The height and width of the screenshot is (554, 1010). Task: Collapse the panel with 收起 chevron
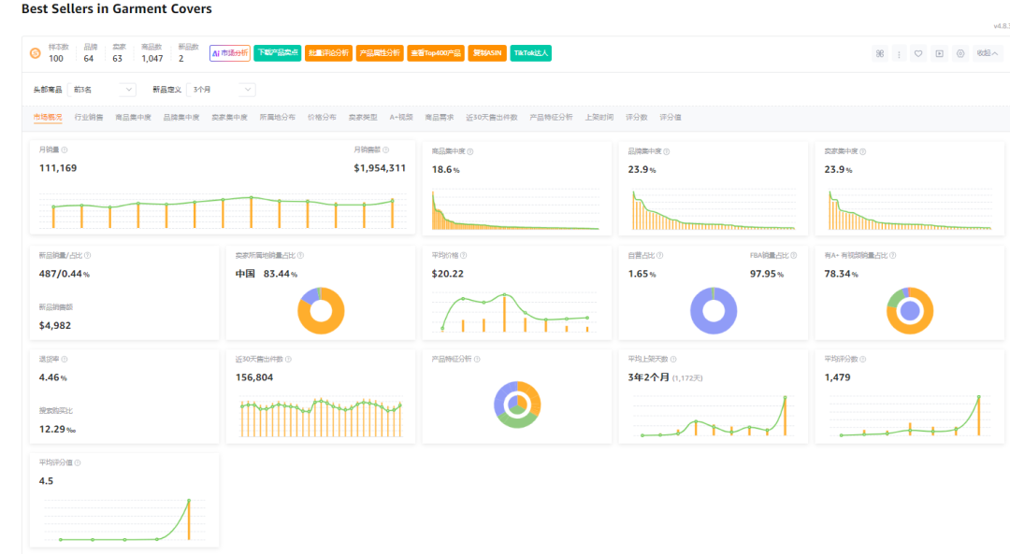988,53
